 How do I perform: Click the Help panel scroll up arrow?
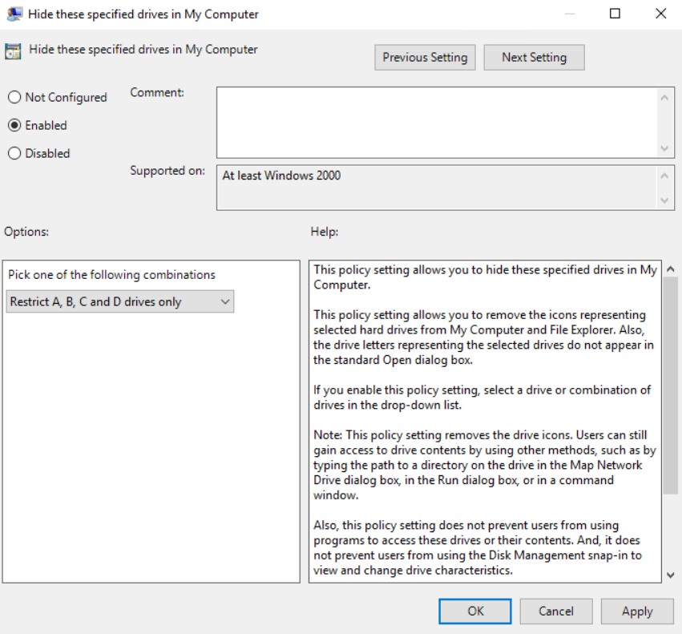point(671,269)
